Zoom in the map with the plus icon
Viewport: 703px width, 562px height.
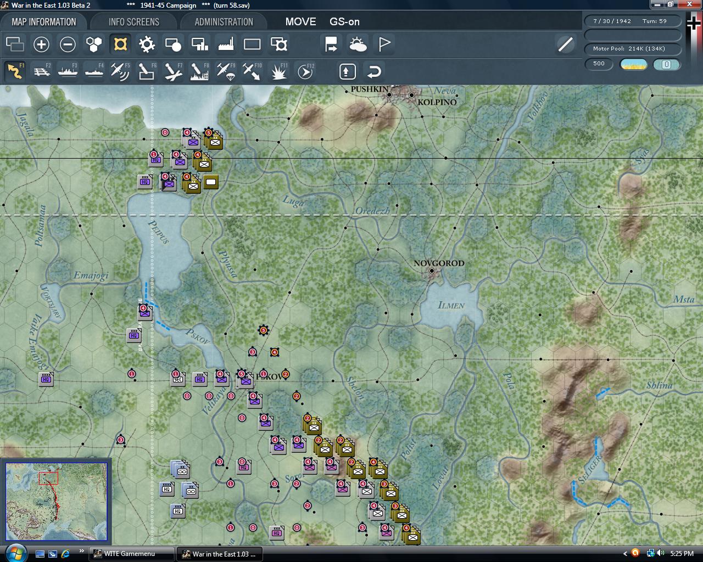click(x=41, y=44)
